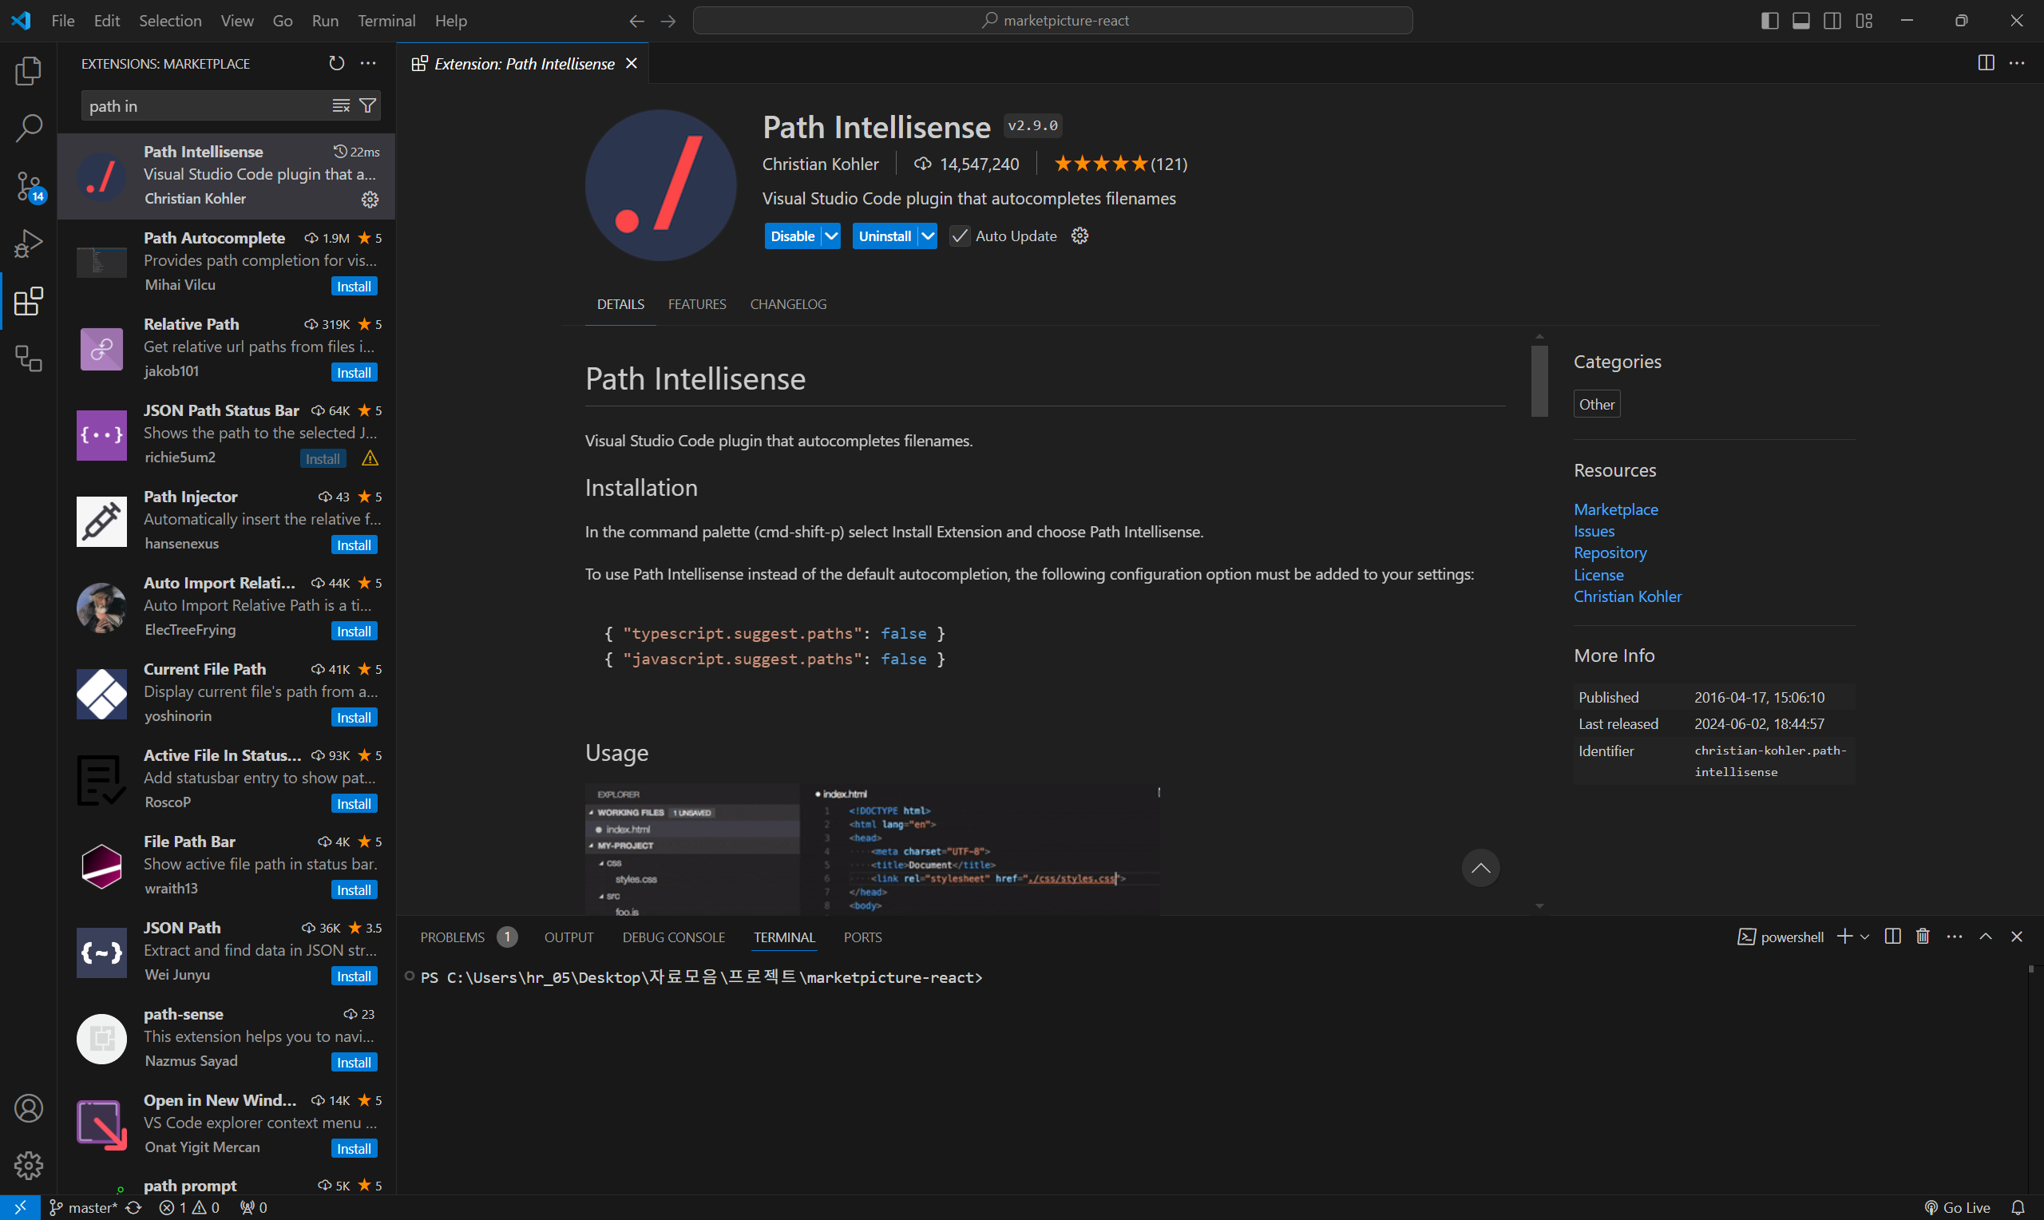This screenshot has height=1220, width=2044.
Task: Click the marketpicture-react command center search
Action: click(x=1053, y=21)
